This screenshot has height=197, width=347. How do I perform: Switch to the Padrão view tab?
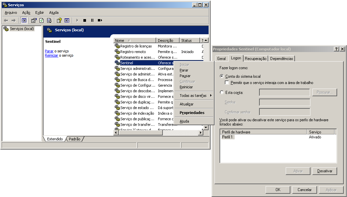coord(74,139)
